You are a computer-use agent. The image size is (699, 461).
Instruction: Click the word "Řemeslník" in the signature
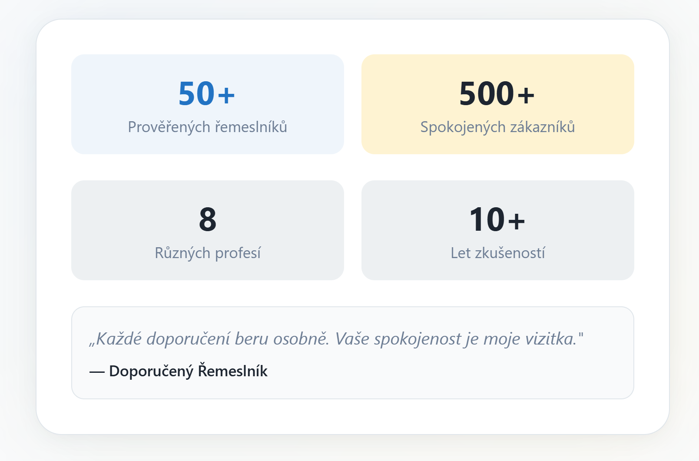pos(232,371)
